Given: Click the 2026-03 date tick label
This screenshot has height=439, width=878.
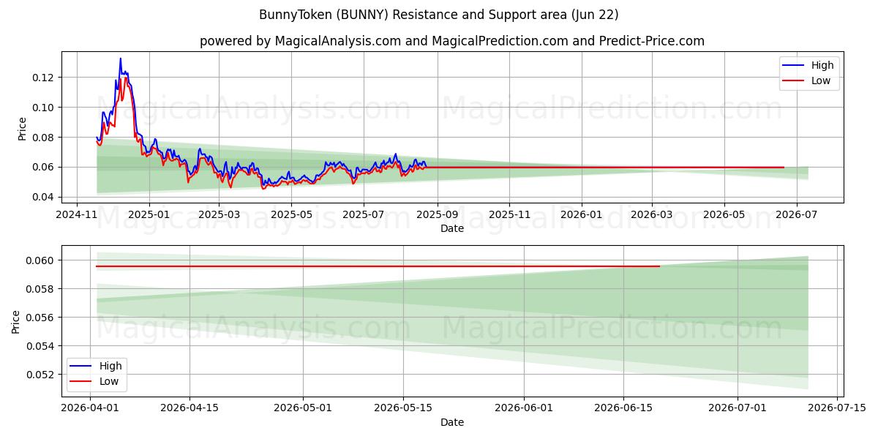Looking at the screenshot, I should 652,215.
